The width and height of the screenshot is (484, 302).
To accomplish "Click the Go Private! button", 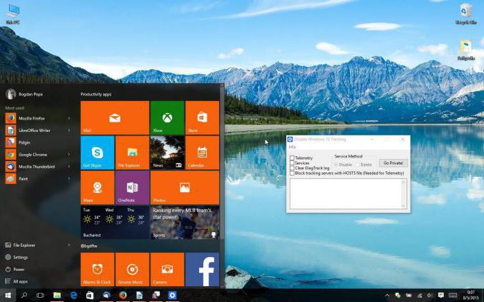I will (x=393, y=163).
